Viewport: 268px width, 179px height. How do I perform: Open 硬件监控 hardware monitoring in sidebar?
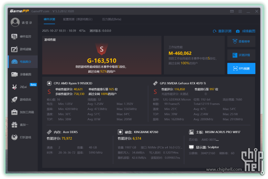tap(23, 37)
